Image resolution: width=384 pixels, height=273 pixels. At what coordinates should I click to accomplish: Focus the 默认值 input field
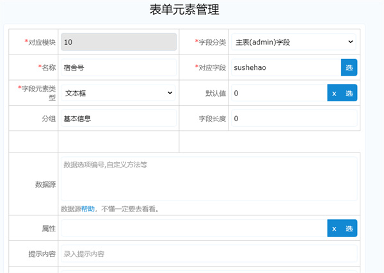point(280,93)
